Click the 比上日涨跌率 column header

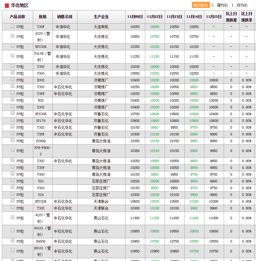click(x=247, y=17)
